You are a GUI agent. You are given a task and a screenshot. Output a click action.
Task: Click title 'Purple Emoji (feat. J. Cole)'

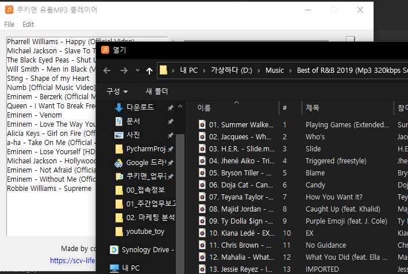[347, 221]
